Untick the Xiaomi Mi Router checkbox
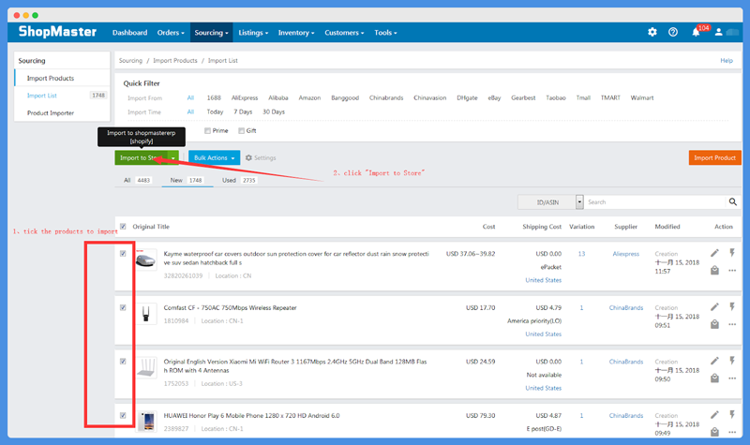This screenshot has height=445, width=750. pos(123,362)
